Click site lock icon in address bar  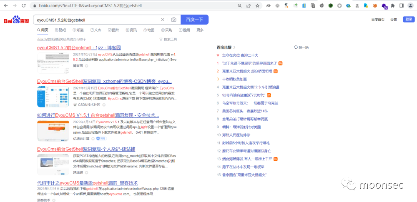pyautogui.click(x=34, y=5)
